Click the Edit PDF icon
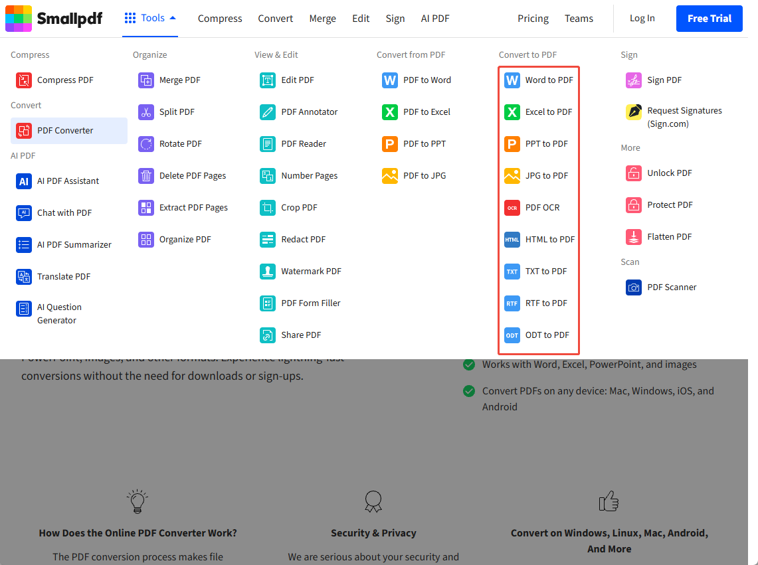Viewport: 758px width, 565px height. tap(268, 80)
